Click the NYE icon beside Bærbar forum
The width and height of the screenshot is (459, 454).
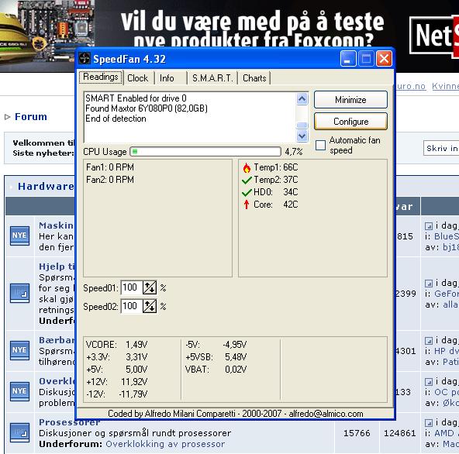point(19,350)
